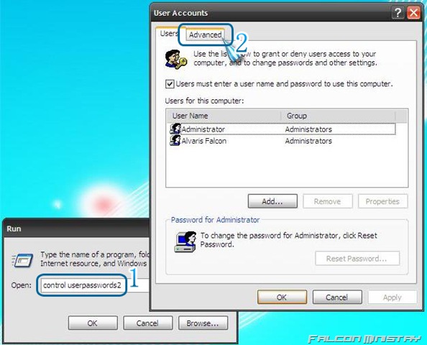
Task: Click the Administrator user icon in list
Action: (175, 129)
